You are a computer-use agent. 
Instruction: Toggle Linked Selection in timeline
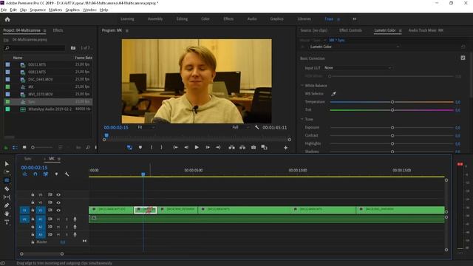(46, 174)
